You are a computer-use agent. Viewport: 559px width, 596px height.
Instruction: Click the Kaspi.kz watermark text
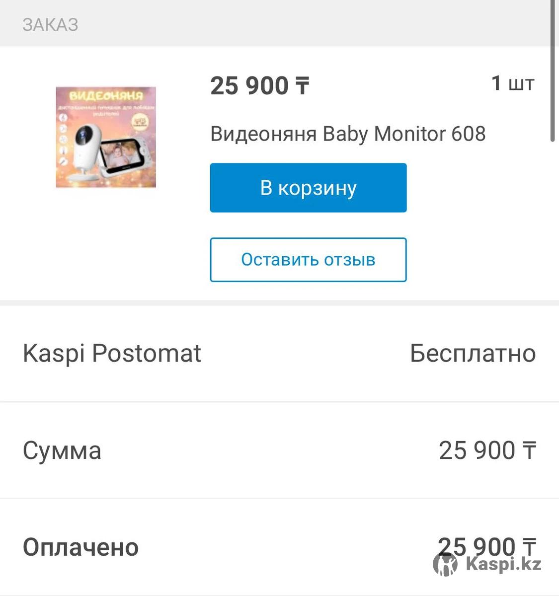(503, 564)
